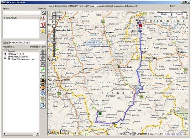Screen dimensions: 191x139
Task: Click the search magnifier button
Action: (44, 13)
